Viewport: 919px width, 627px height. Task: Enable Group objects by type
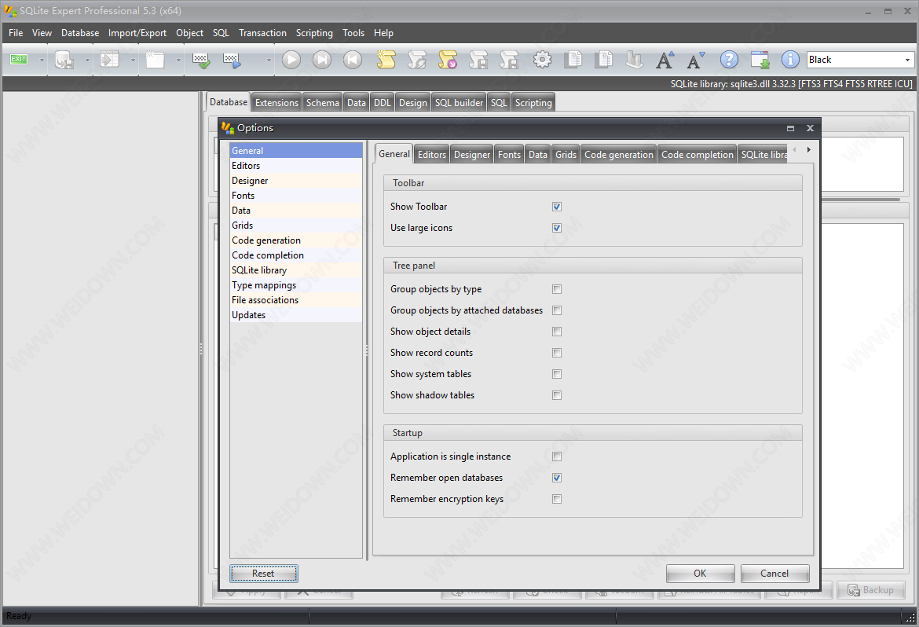557,289
